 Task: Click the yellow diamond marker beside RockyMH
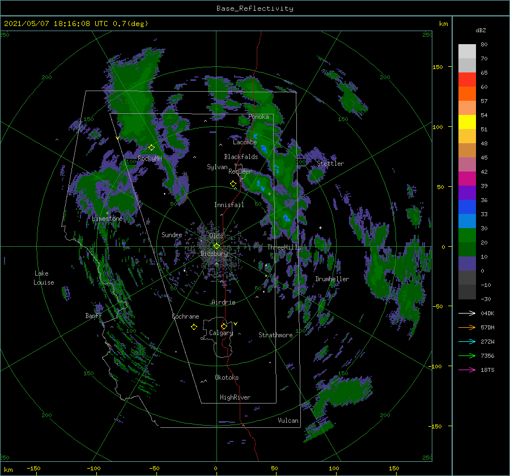click(151, 148)
